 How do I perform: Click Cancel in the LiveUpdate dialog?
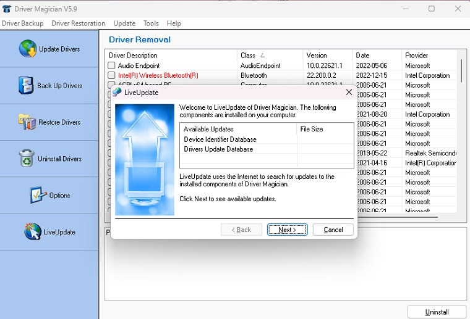click(x=333, y=230)
